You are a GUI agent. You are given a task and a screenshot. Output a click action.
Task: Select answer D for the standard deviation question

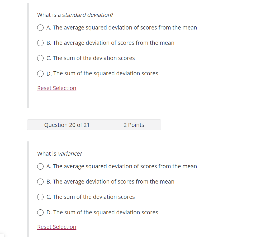click(x=40, y=73)
